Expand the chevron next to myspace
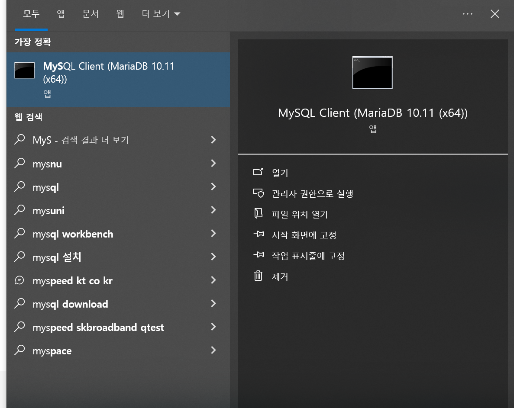Image resolution: width=514 pixels, height=408 pixels. (213, 350)
